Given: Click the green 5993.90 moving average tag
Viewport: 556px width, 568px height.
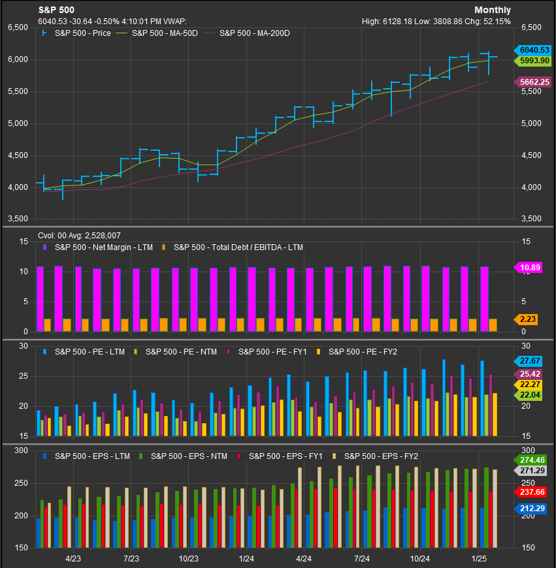Looking at the screenshot, I should point(532,61).
